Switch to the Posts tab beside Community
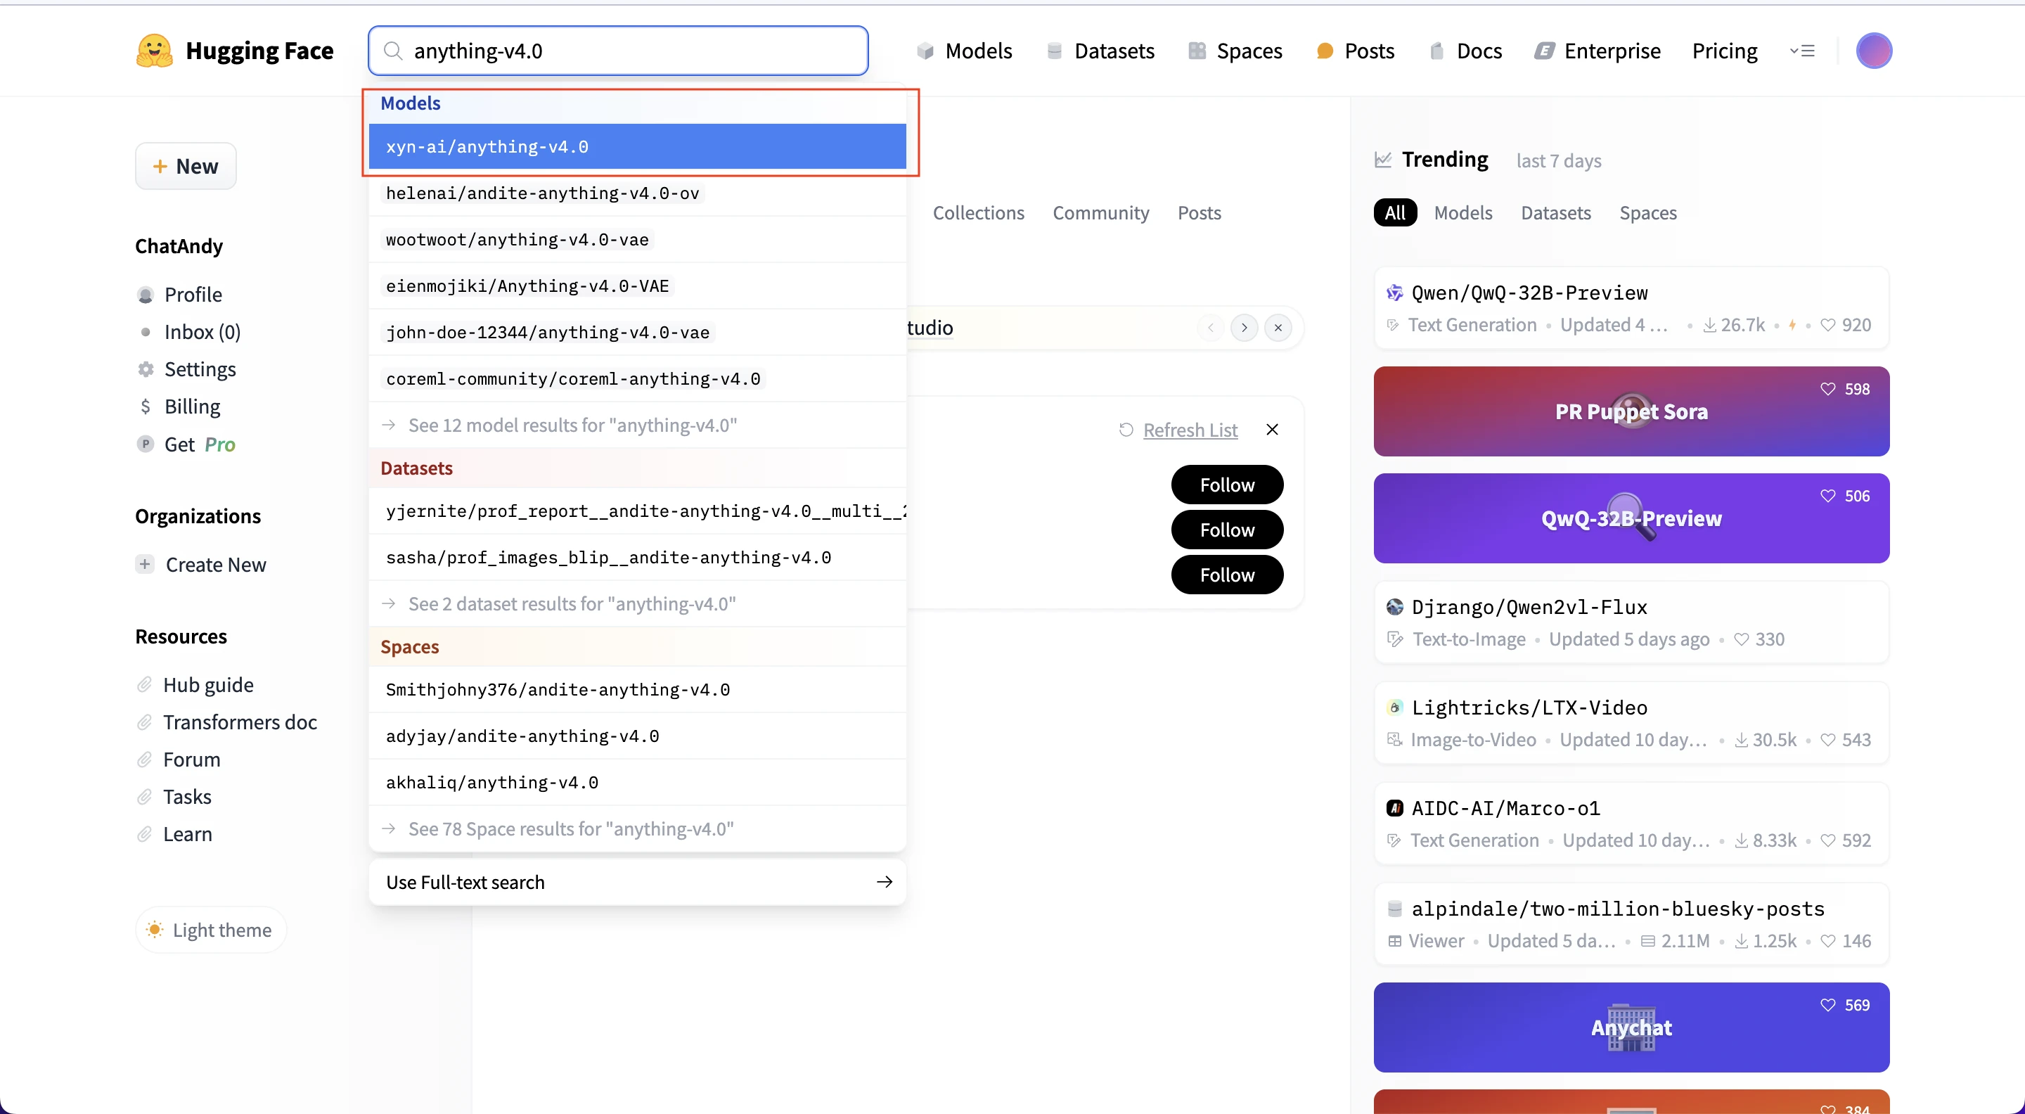The image size is (2025, 1114). pos(1199,213)
